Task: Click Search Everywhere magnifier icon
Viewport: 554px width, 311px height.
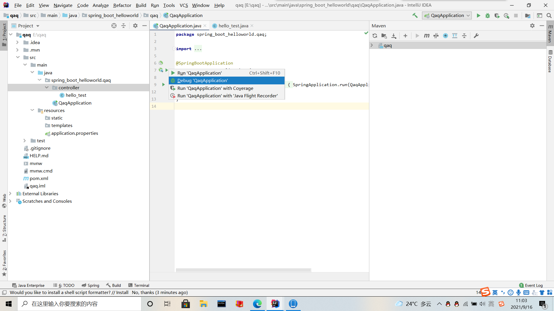Action: tap(549, 16)
